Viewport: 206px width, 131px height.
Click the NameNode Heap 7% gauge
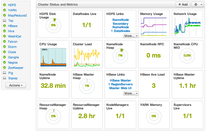120,56
